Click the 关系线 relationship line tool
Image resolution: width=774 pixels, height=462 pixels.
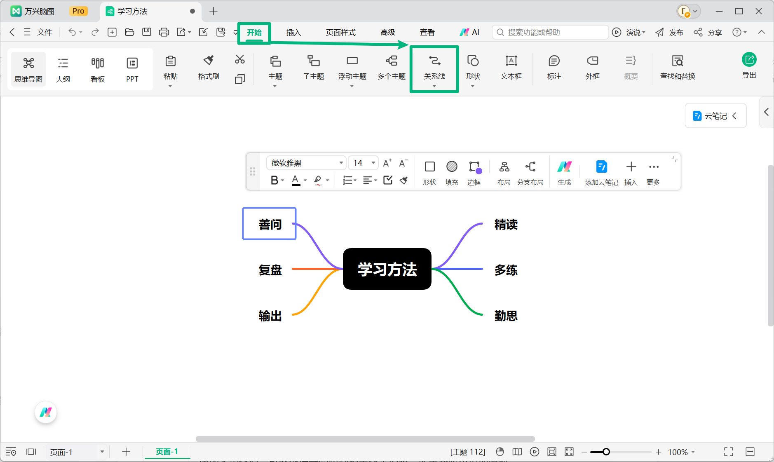click(x=434, y=68)
